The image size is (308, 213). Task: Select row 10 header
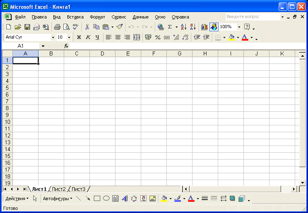pyautogui.click(x=7, y=122)
